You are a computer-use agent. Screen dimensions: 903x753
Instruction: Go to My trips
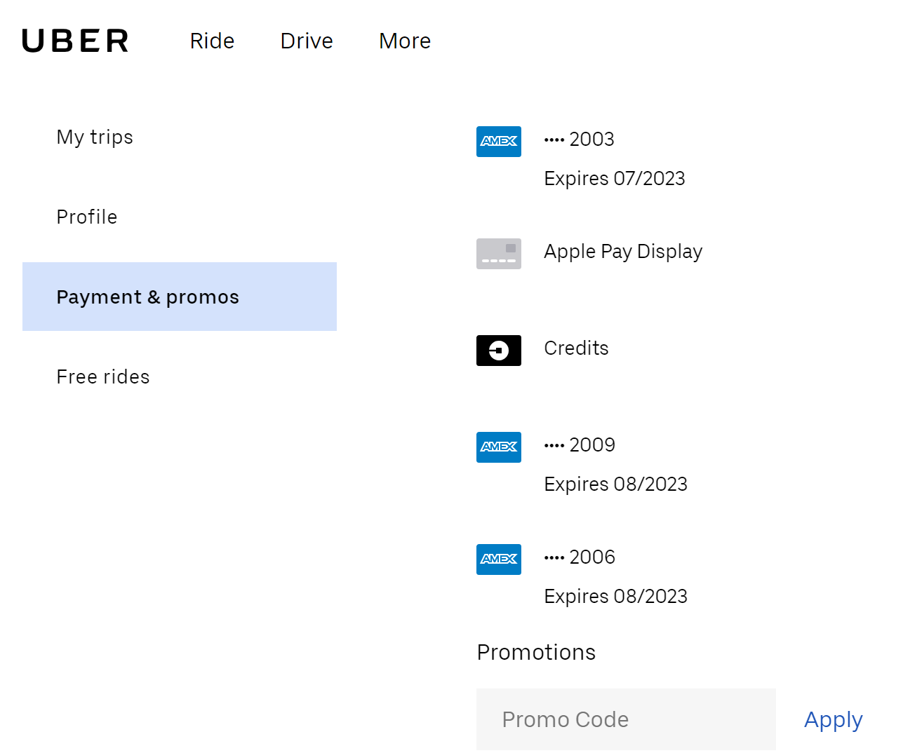(95, 137)
